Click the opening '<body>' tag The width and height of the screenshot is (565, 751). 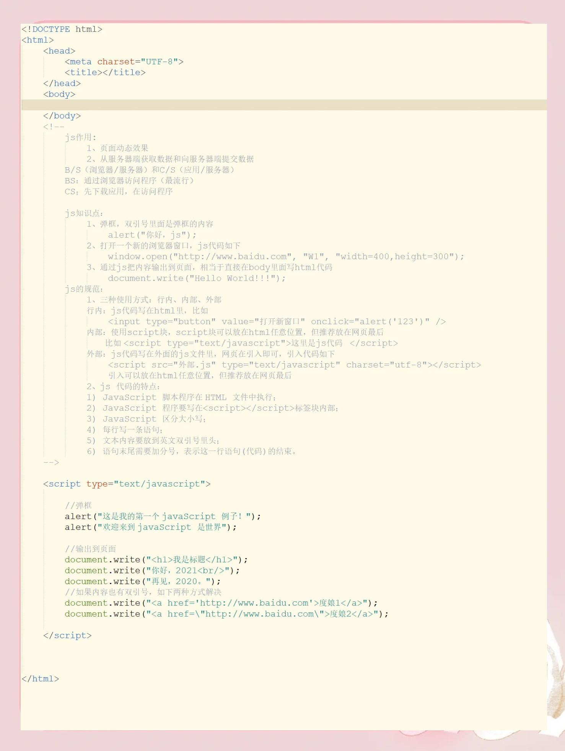pyautogui.click(x=59, y=94)
